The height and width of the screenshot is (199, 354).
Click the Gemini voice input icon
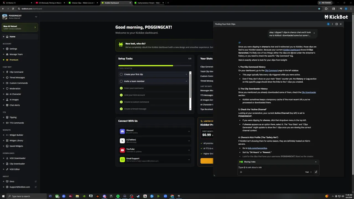[316, 172]
